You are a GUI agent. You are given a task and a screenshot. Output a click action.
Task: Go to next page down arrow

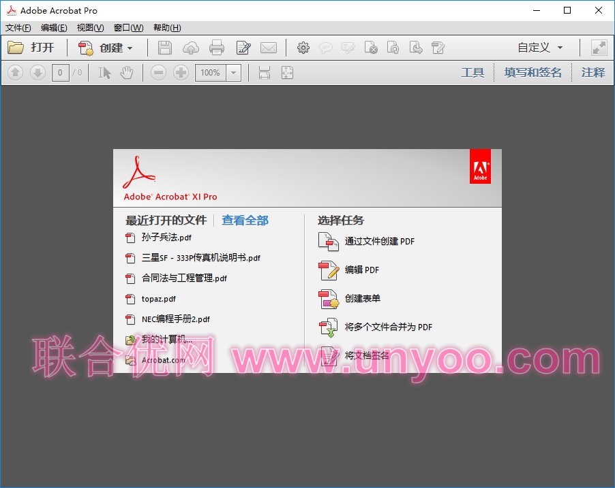click(37, 72)
